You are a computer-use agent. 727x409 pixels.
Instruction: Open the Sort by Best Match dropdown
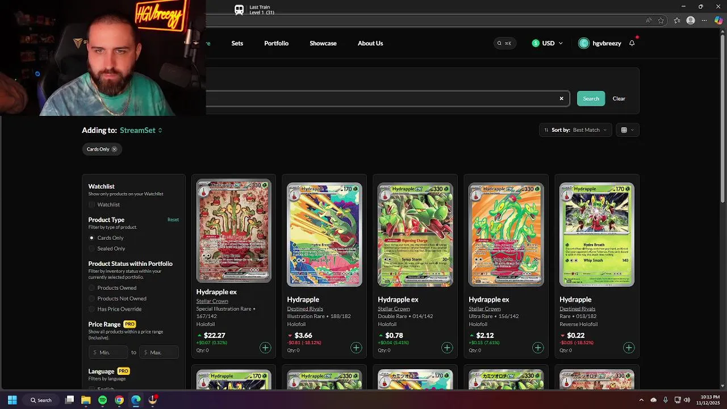(x=575, y=130)
